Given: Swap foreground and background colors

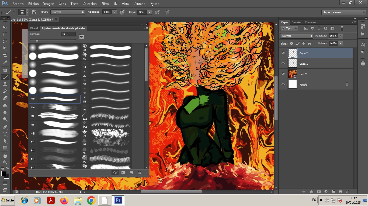Looking at the screenshot, I should [8, 168].
